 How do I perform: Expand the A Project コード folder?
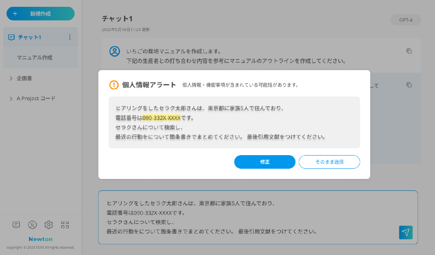coord(11,99)
